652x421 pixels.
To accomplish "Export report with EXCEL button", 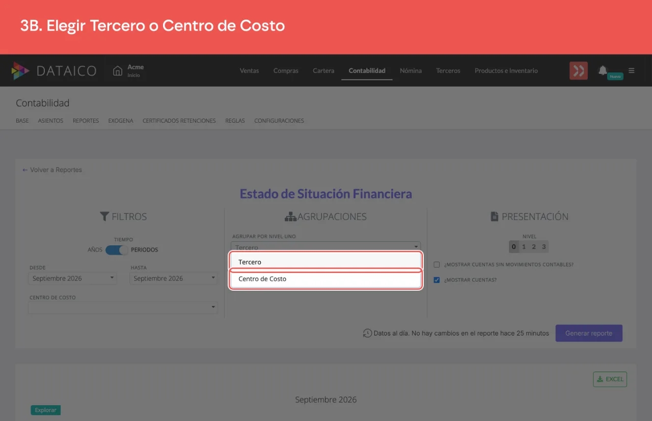I will coord(610,379).
